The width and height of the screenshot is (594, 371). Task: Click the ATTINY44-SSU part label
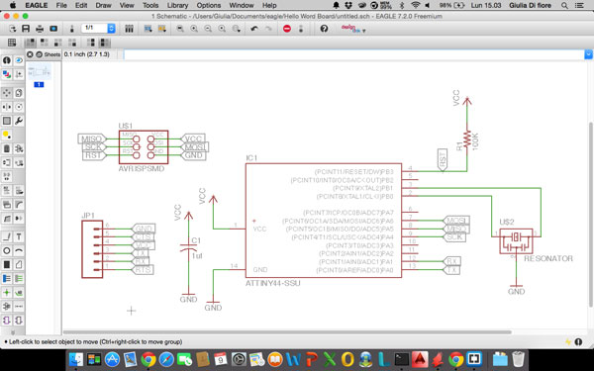click(x=273, y=283)
